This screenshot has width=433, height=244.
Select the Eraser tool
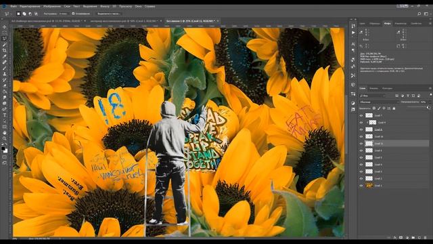[5, 85]
